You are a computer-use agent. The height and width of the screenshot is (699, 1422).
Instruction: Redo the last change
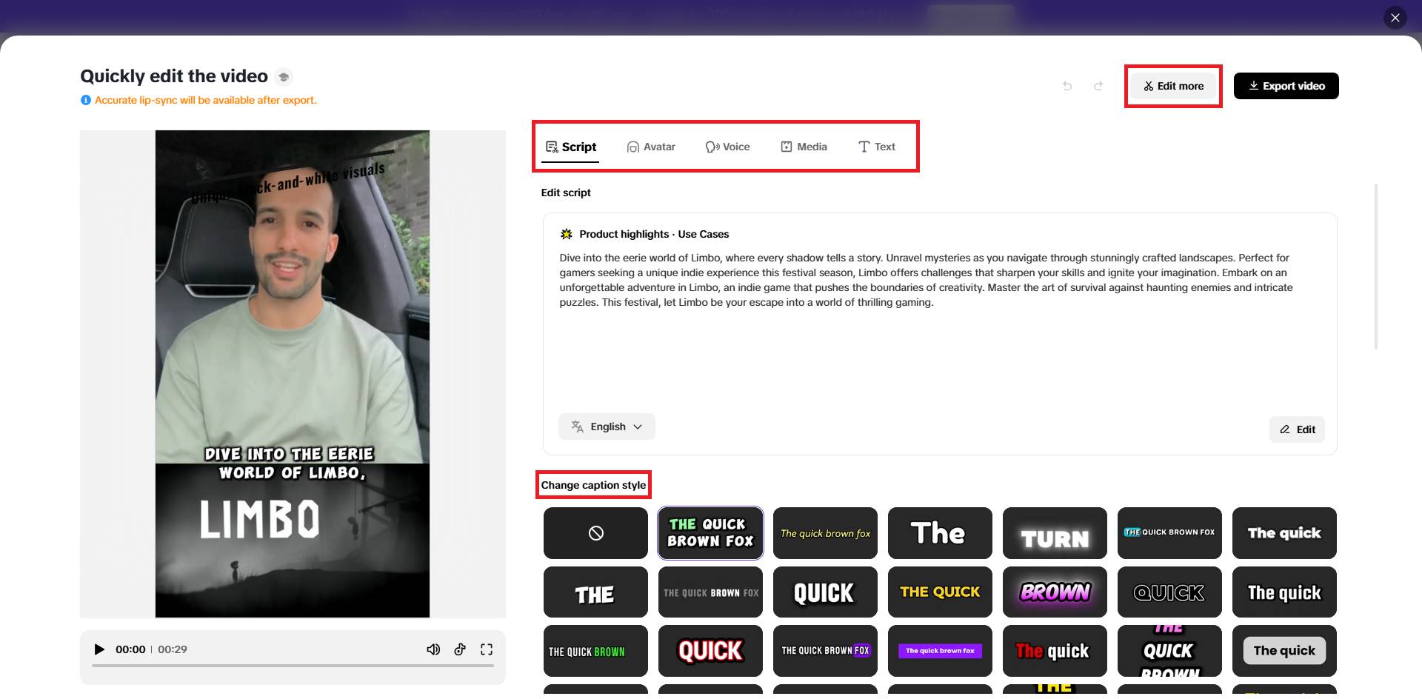[x=1098, y=85]
